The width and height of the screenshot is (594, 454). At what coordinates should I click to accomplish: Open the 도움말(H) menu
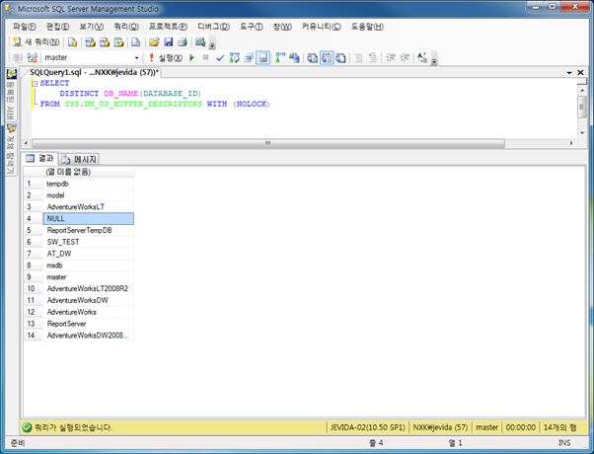(367, 27)
